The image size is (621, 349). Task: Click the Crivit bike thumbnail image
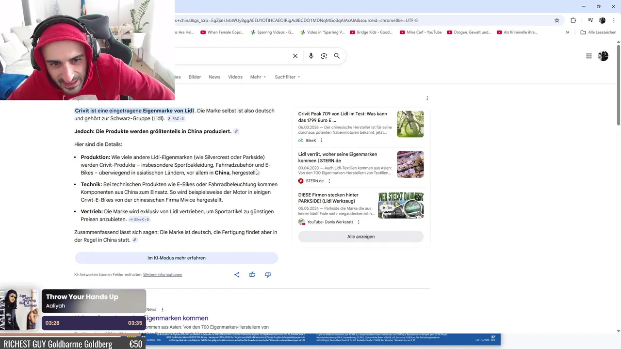pyautogui.click(x=410, y=124)
